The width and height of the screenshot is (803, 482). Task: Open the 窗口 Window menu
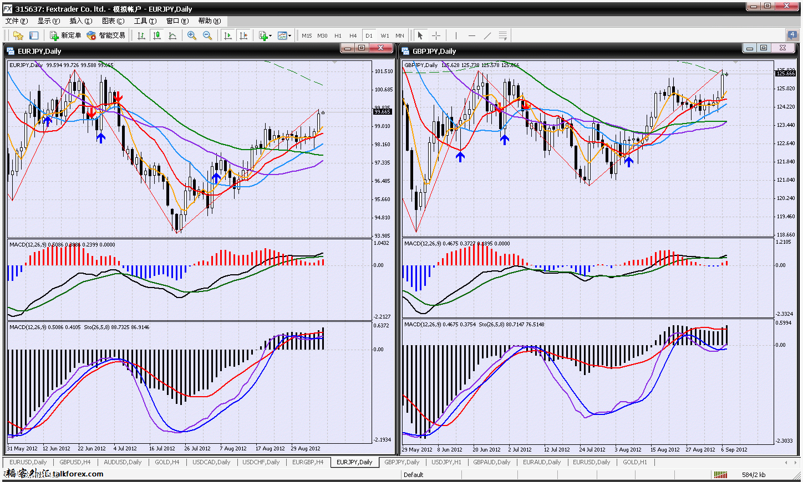(177, 21)
